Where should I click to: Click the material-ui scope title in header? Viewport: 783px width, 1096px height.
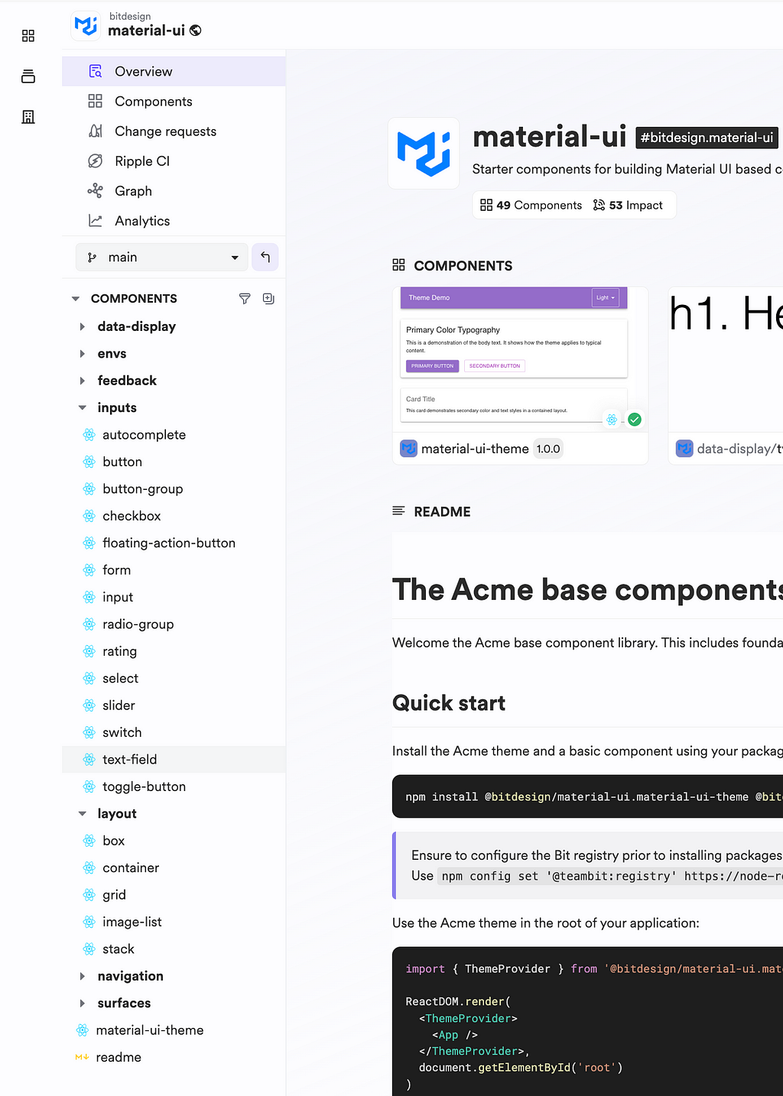point(146,31)
